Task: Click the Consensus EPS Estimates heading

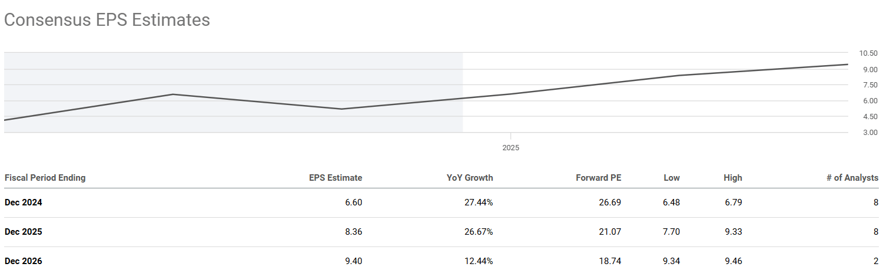Action: tap(107, 20)
